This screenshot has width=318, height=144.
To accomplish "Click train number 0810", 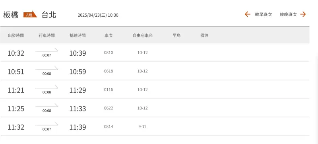I will 109,53.
